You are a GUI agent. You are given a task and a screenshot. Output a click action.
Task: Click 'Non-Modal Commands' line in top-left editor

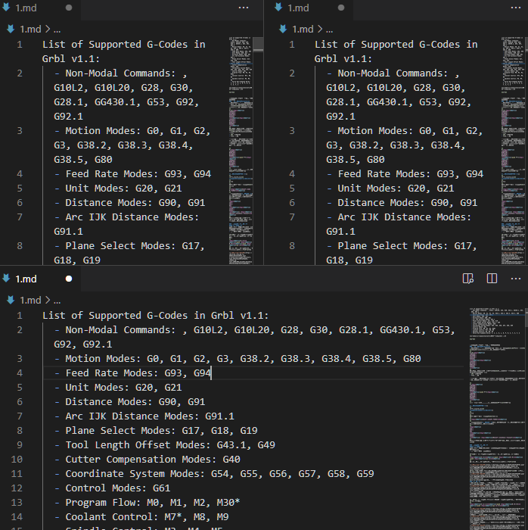(x=126, y=95)
